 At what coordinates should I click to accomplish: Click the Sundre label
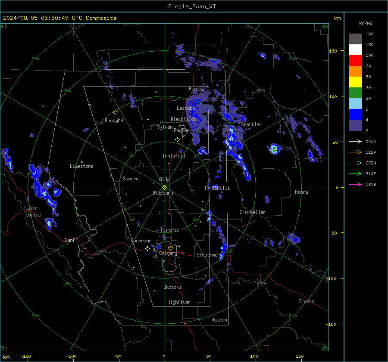point(131,179)
